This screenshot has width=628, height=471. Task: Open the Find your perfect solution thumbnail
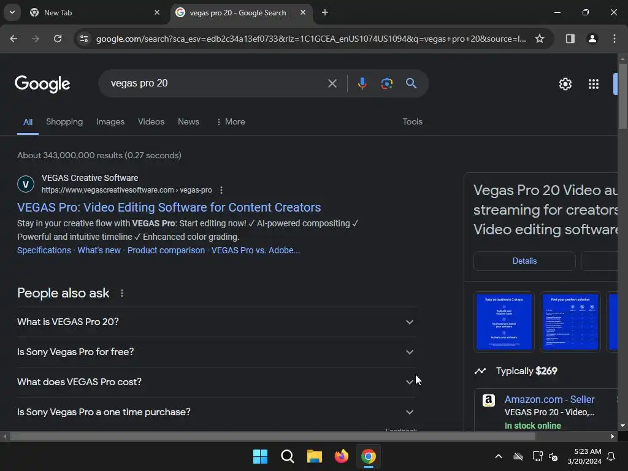tap(570, 322)
